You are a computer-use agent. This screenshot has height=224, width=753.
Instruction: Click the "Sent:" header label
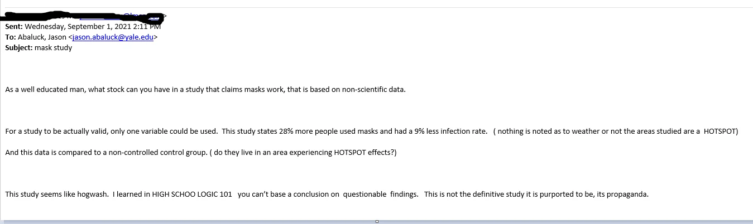coord(14,26)
